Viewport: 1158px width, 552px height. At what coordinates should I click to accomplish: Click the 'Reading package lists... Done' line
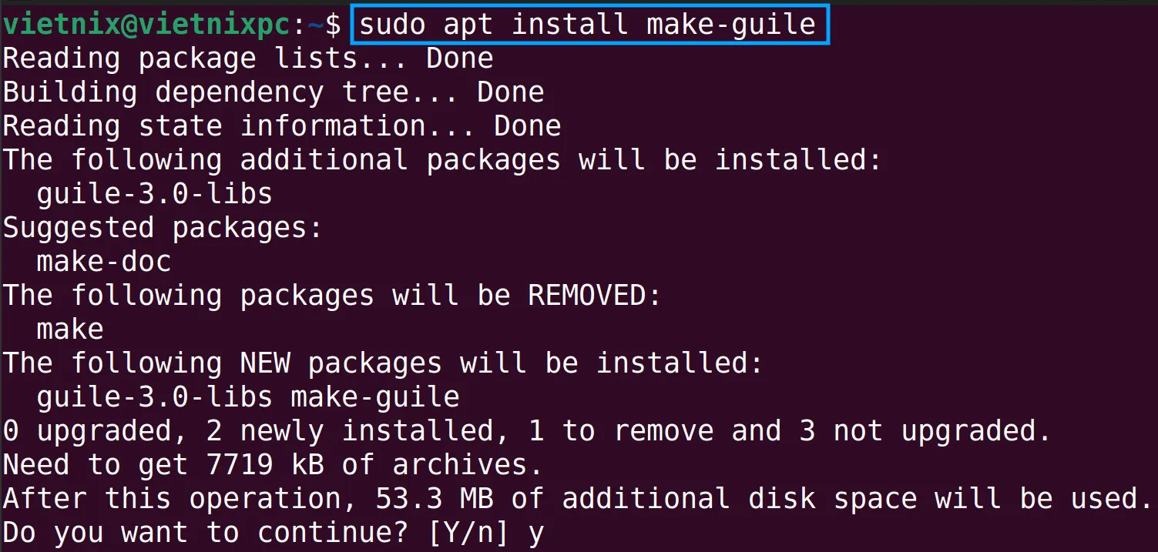(248, 59)
